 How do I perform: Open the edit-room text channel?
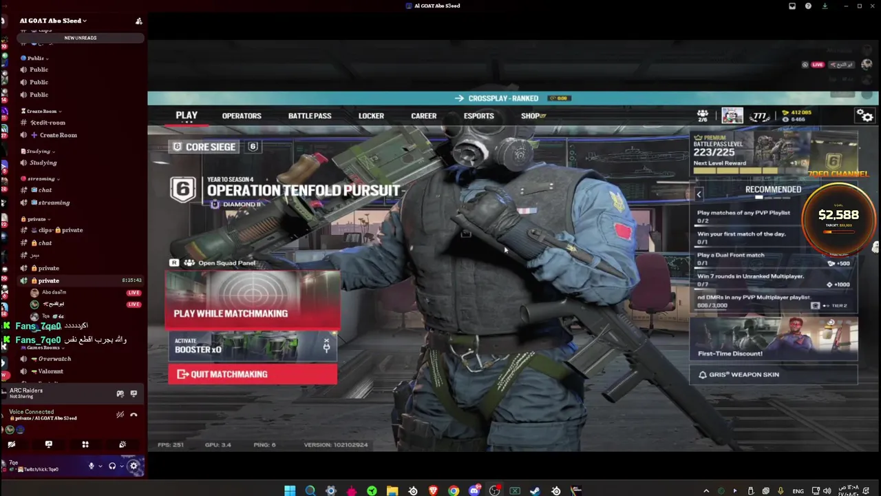(x=47, y=123)
